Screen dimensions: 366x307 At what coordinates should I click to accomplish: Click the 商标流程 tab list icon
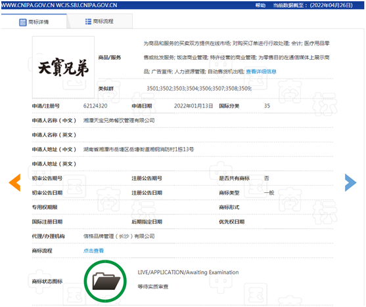pos(88,22)
